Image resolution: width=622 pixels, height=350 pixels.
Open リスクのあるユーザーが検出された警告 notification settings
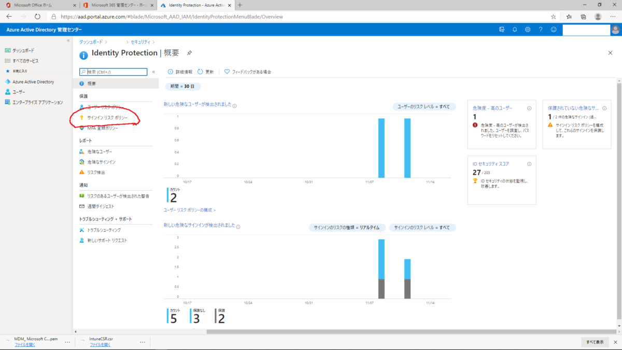pos(119,196)
